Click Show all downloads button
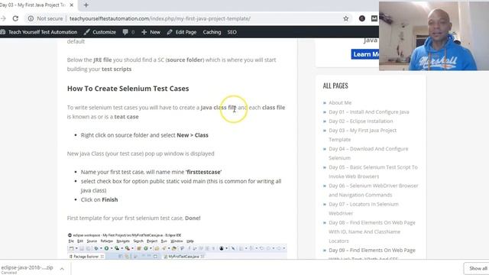Screen dimensions: 489x275 (x=477, y=268)
